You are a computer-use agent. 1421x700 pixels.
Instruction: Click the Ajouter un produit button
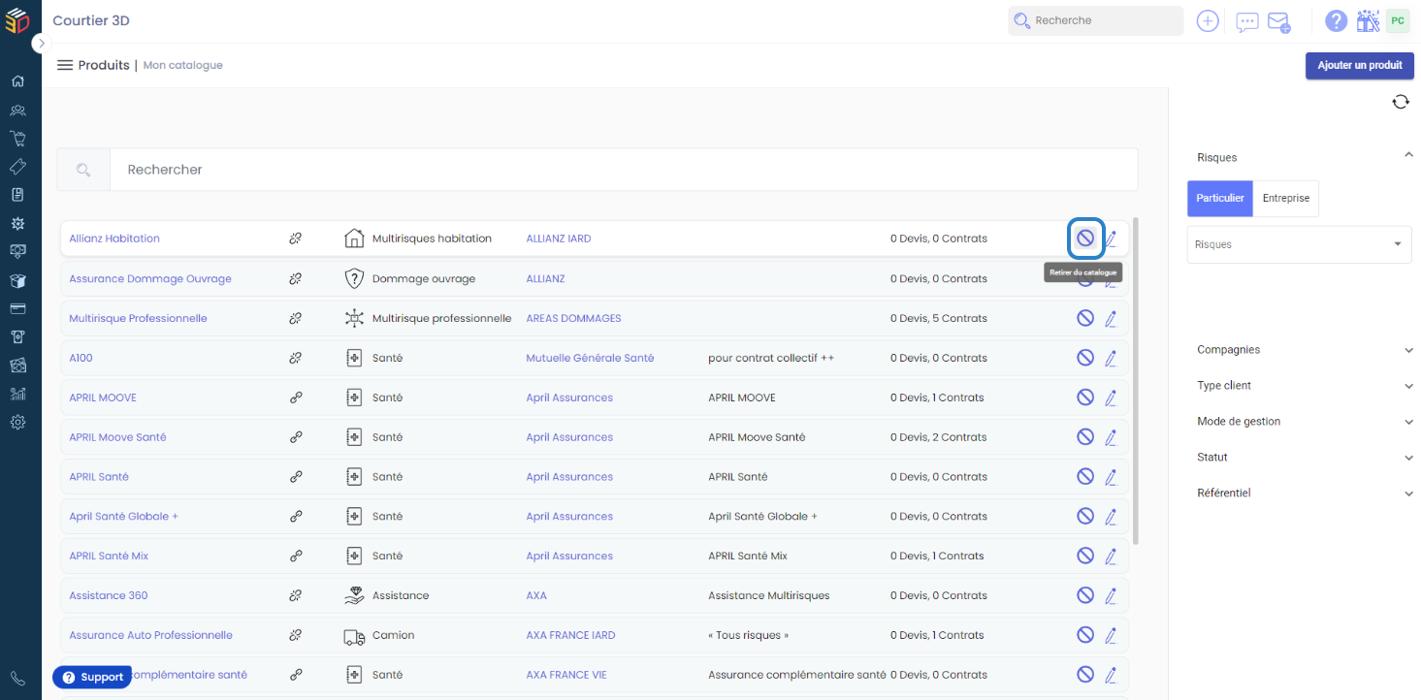click(1360, 65)
